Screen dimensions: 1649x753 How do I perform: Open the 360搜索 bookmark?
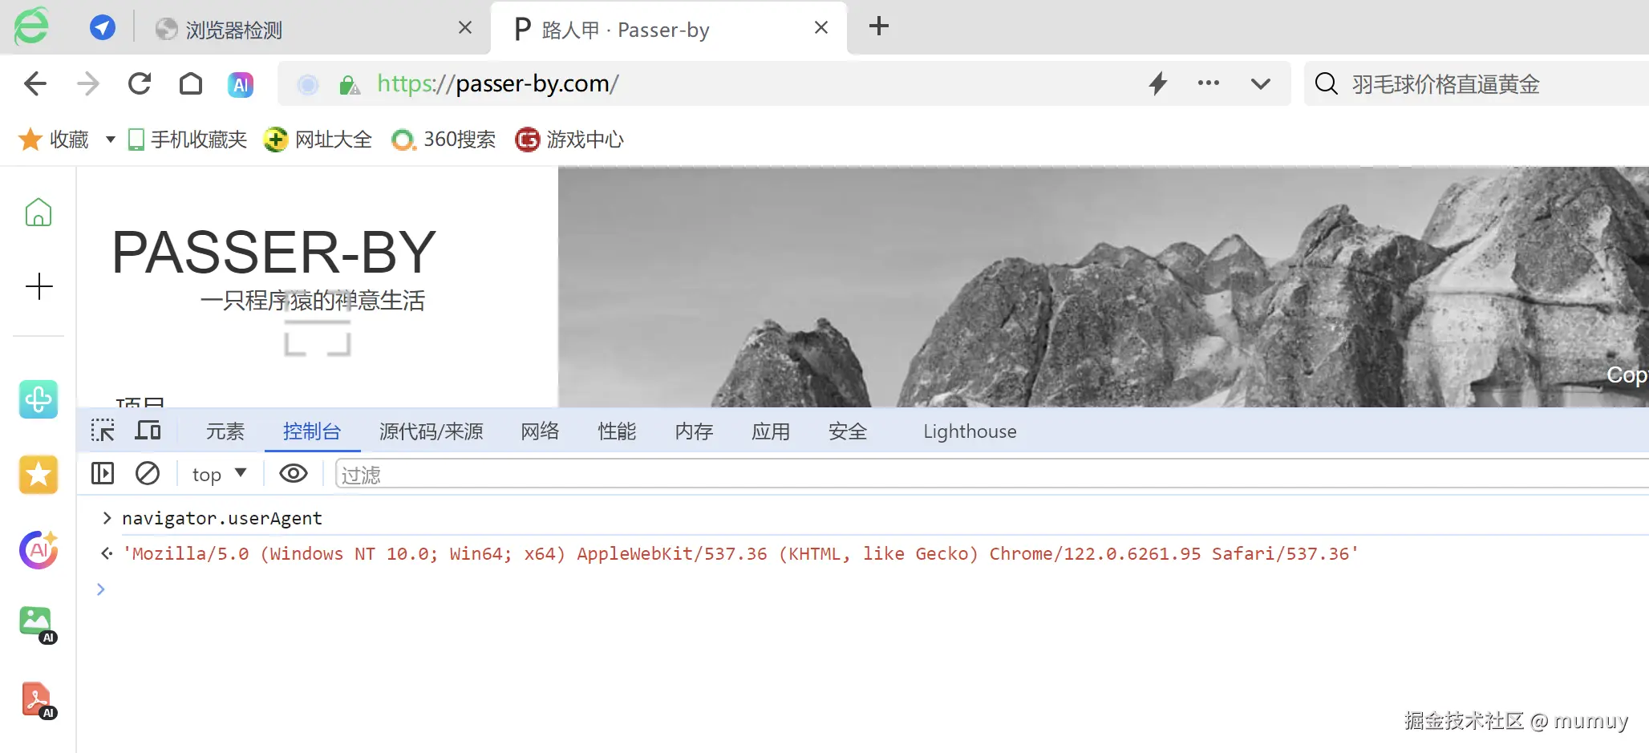coord(444,140)
